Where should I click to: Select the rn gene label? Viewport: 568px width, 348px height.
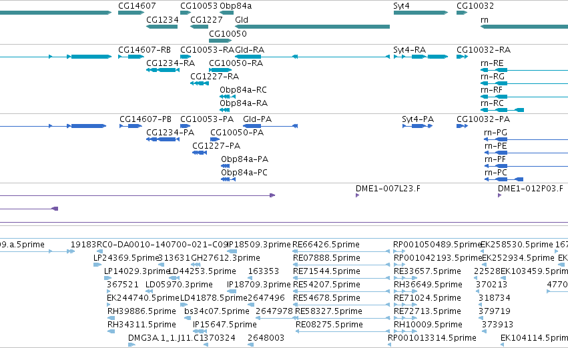coord(485,19)
